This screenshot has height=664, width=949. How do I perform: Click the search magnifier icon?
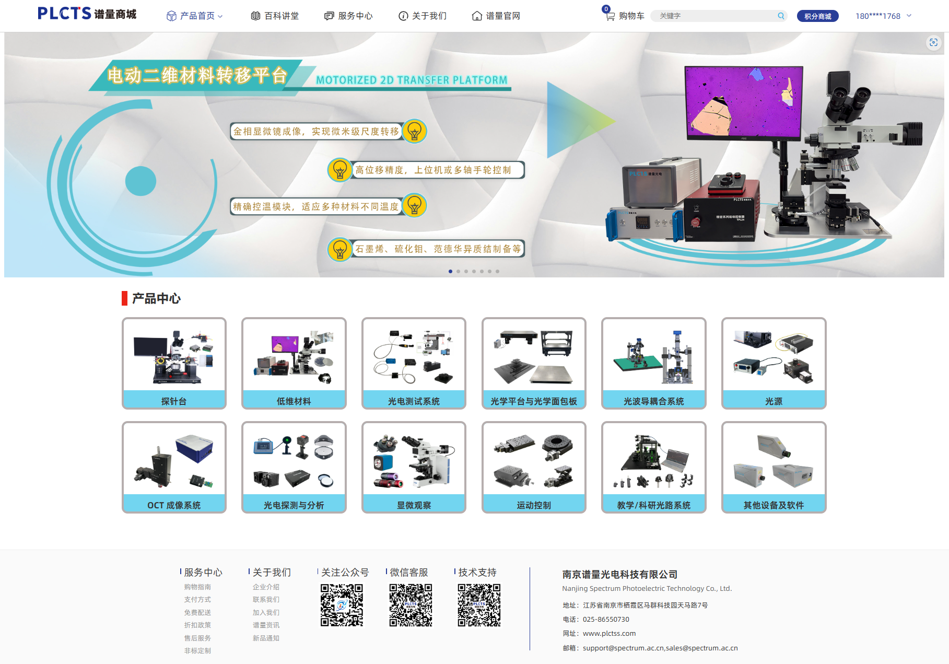tap(781, 16)
